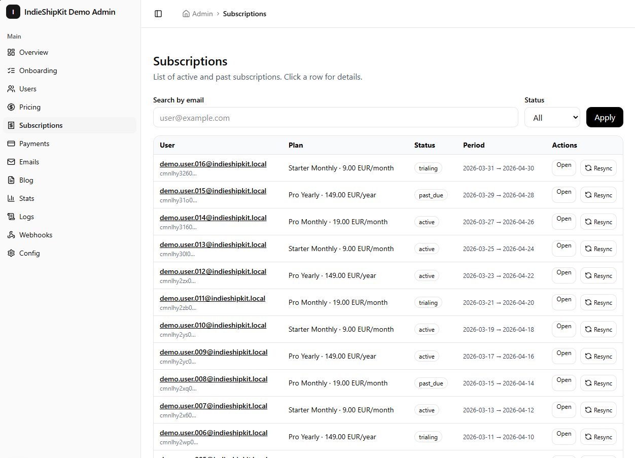Open demo.user.015 email link
Viewport: 635px width, 458px height.
[x=213, y=191]
